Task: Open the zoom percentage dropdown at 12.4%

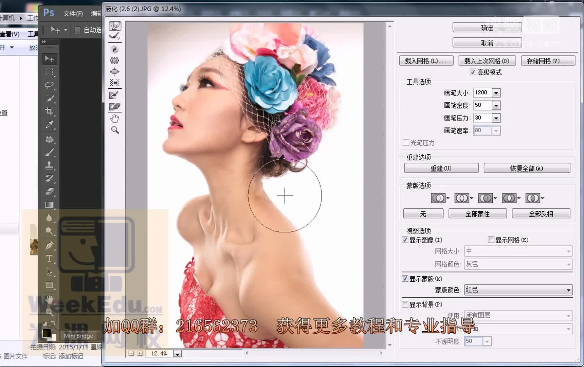Action: click(177, 354)
